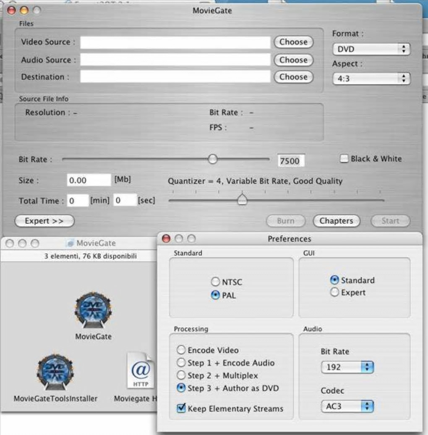
Task: Click the Expert >> button
Action: pos(44,221)
